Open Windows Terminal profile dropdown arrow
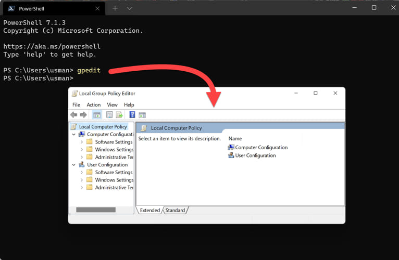This screenshot has height=260, width=399. coord(130,8)
